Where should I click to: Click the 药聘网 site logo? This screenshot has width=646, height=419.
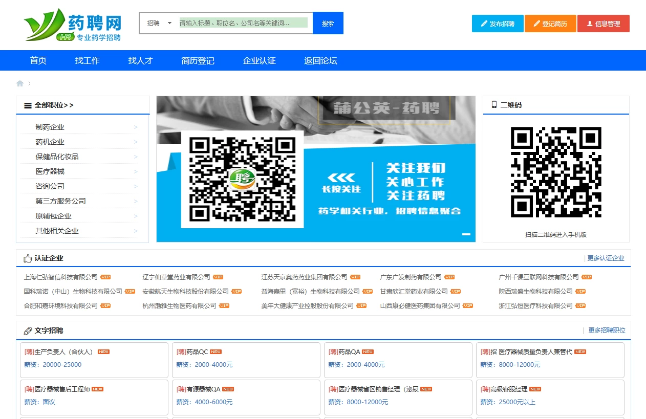pos(72,25)
